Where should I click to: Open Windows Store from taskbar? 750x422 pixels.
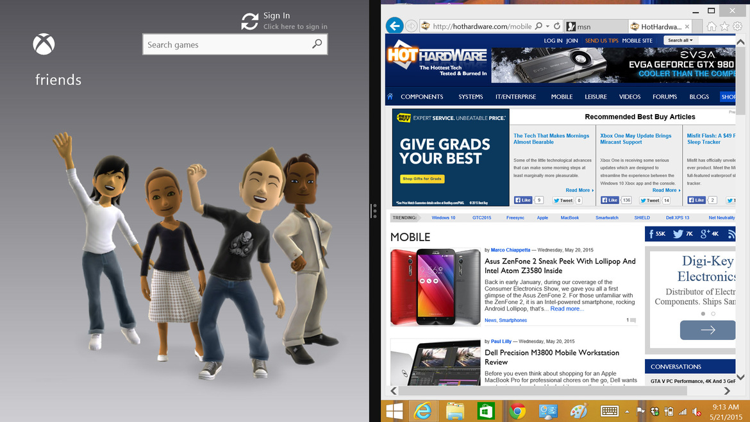coord(485,412)
